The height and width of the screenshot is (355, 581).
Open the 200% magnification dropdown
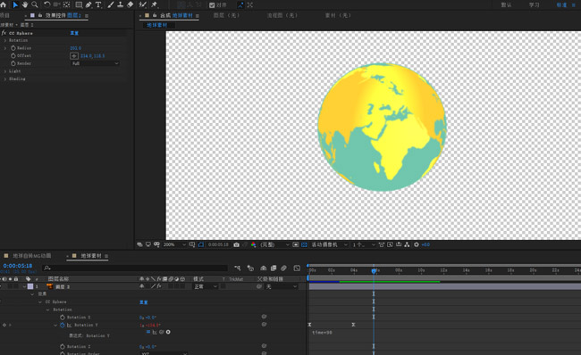[x=174, y=244]
